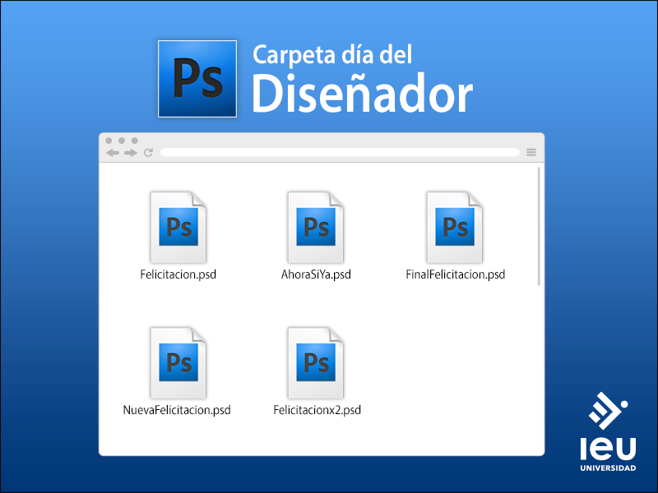
Task: Select the AhoraSiYa.psd Photoshop file icon
Action: click(316, 228)
